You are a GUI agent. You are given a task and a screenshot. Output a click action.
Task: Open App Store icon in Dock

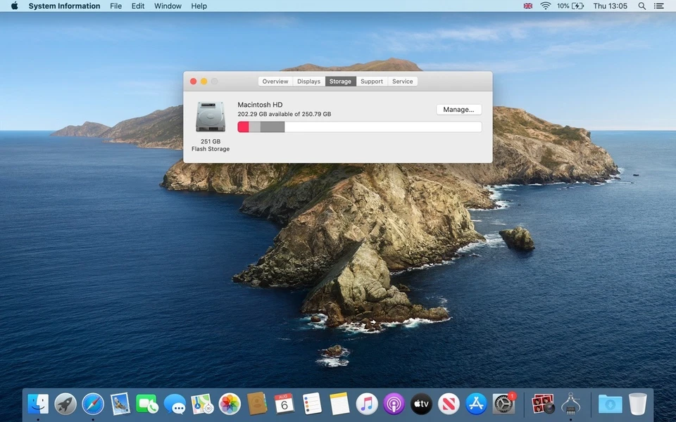click(476, 404)
